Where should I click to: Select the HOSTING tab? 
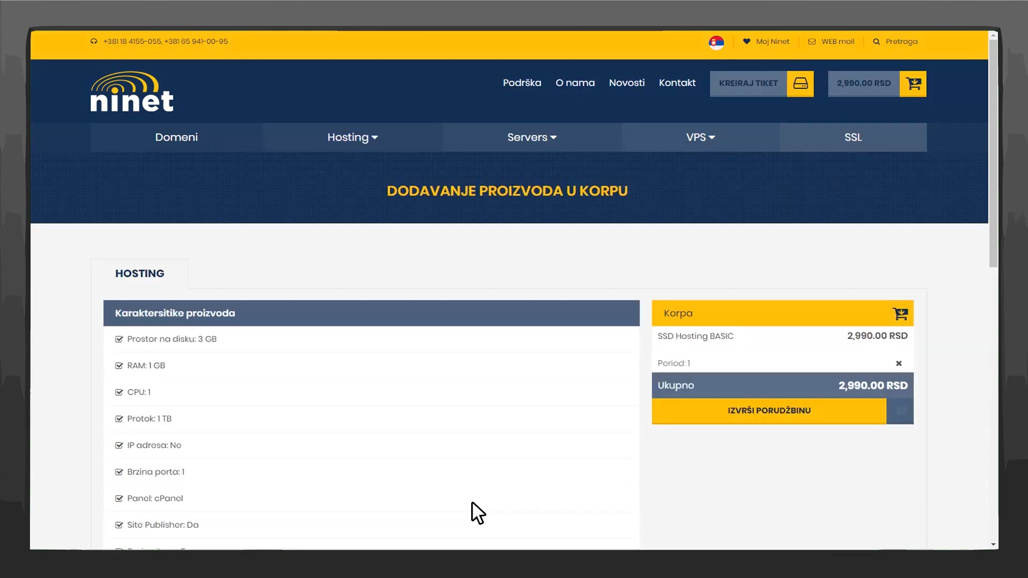(x=140, y=273)
